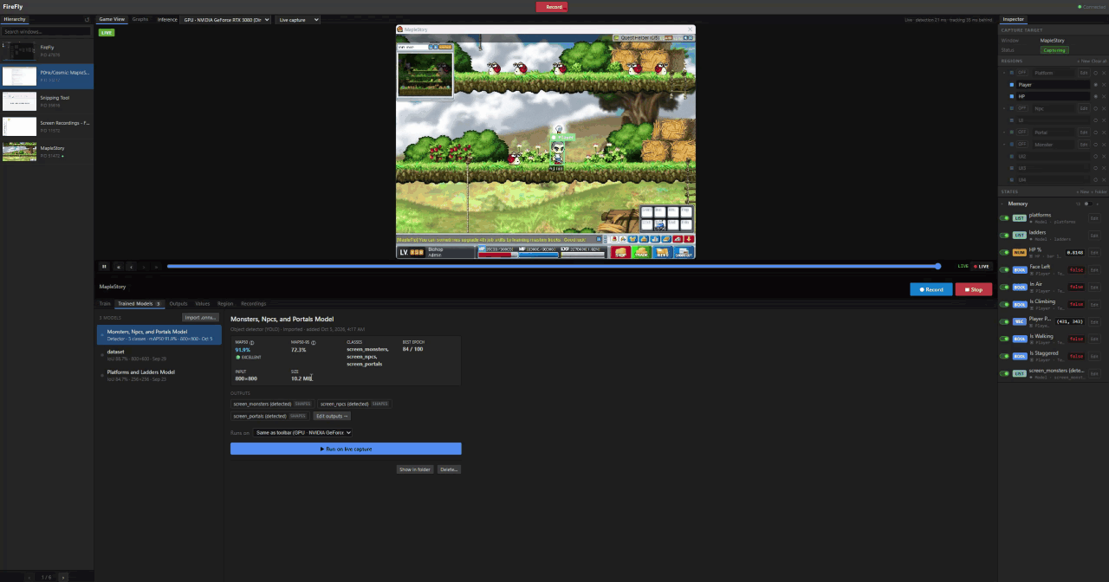Click Run on live capture
The image size is (1109, 582).
[346, 449]
